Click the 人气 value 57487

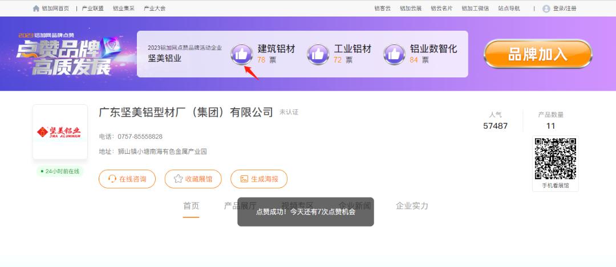click(x=496, y=126)
